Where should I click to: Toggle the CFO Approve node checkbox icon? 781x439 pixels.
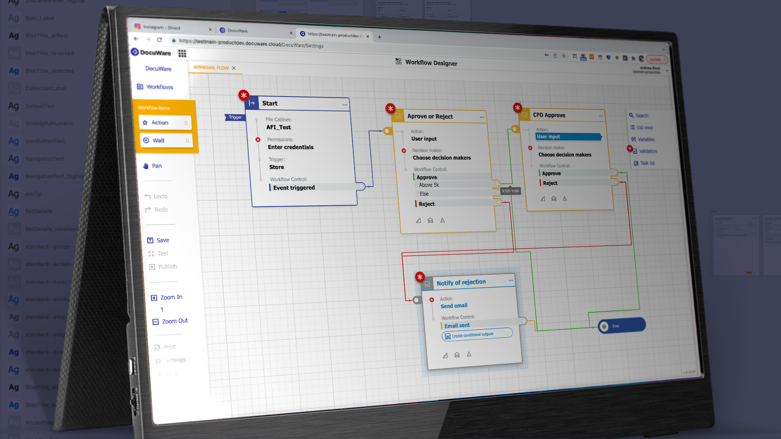coord(525,115)
